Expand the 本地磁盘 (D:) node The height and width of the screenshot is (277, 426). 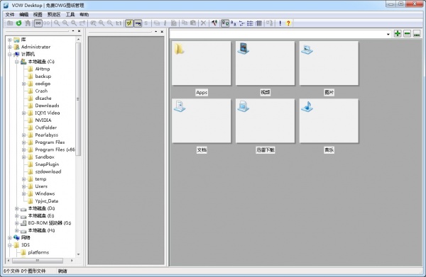[x=17, y=208]
